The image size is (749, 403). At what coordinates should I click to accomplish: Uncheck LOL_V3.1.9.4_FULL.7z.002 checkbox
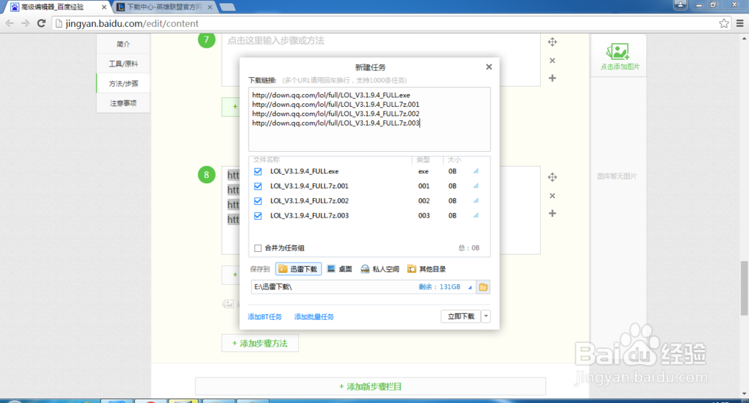tap(258, 201)
